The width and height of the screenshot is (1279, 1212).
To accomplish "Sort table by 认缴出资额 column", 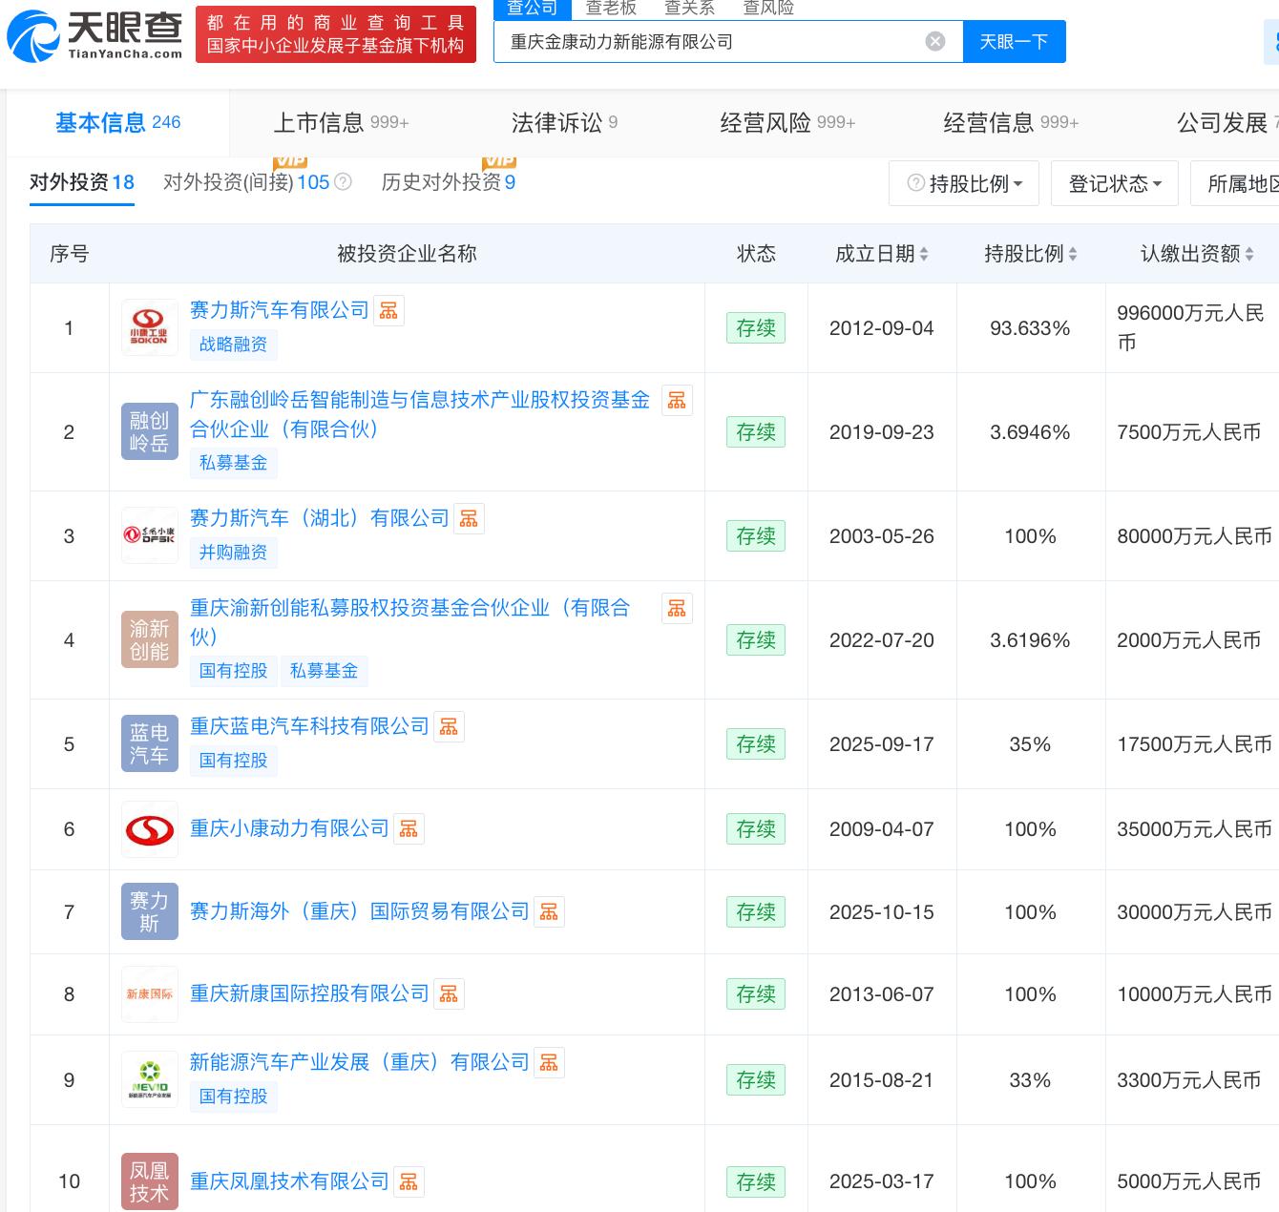I will [x=1197, y=254].
